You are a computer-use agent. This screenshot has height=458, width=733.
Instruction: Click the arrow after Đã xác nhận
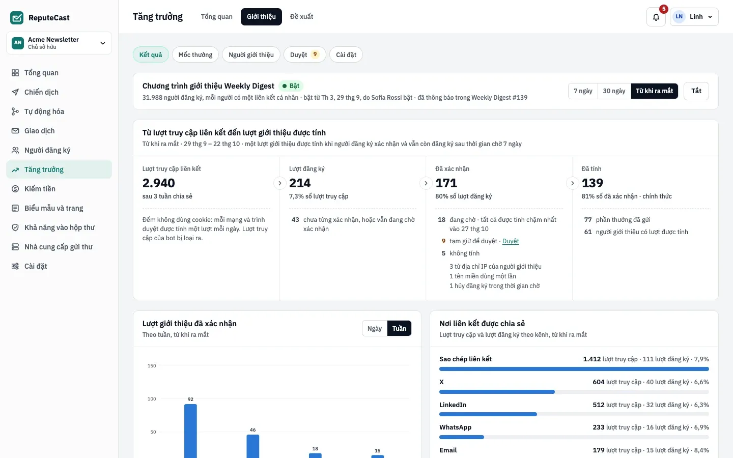point(572,183)
